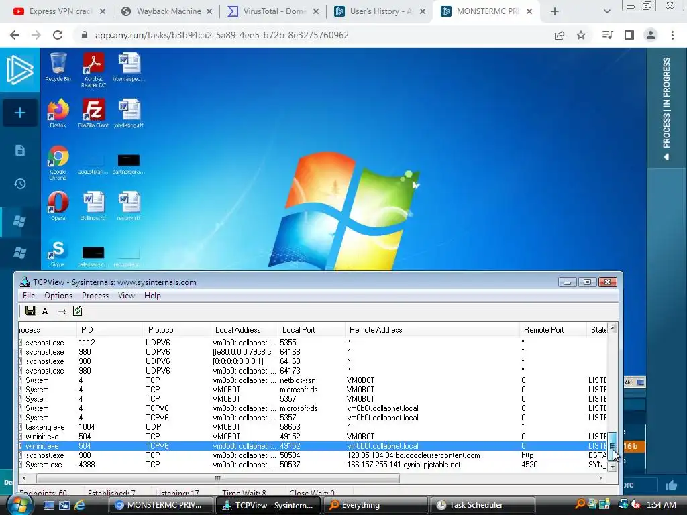The height and width of the screenshot is (515, 687).
Task: Click local port 64168 cell
Action: [x=290, y=352]
